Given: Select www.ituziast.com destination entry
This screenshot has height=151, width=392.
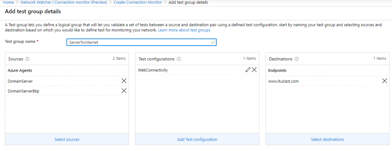Looking at the screenshot, I should [328, 81].
